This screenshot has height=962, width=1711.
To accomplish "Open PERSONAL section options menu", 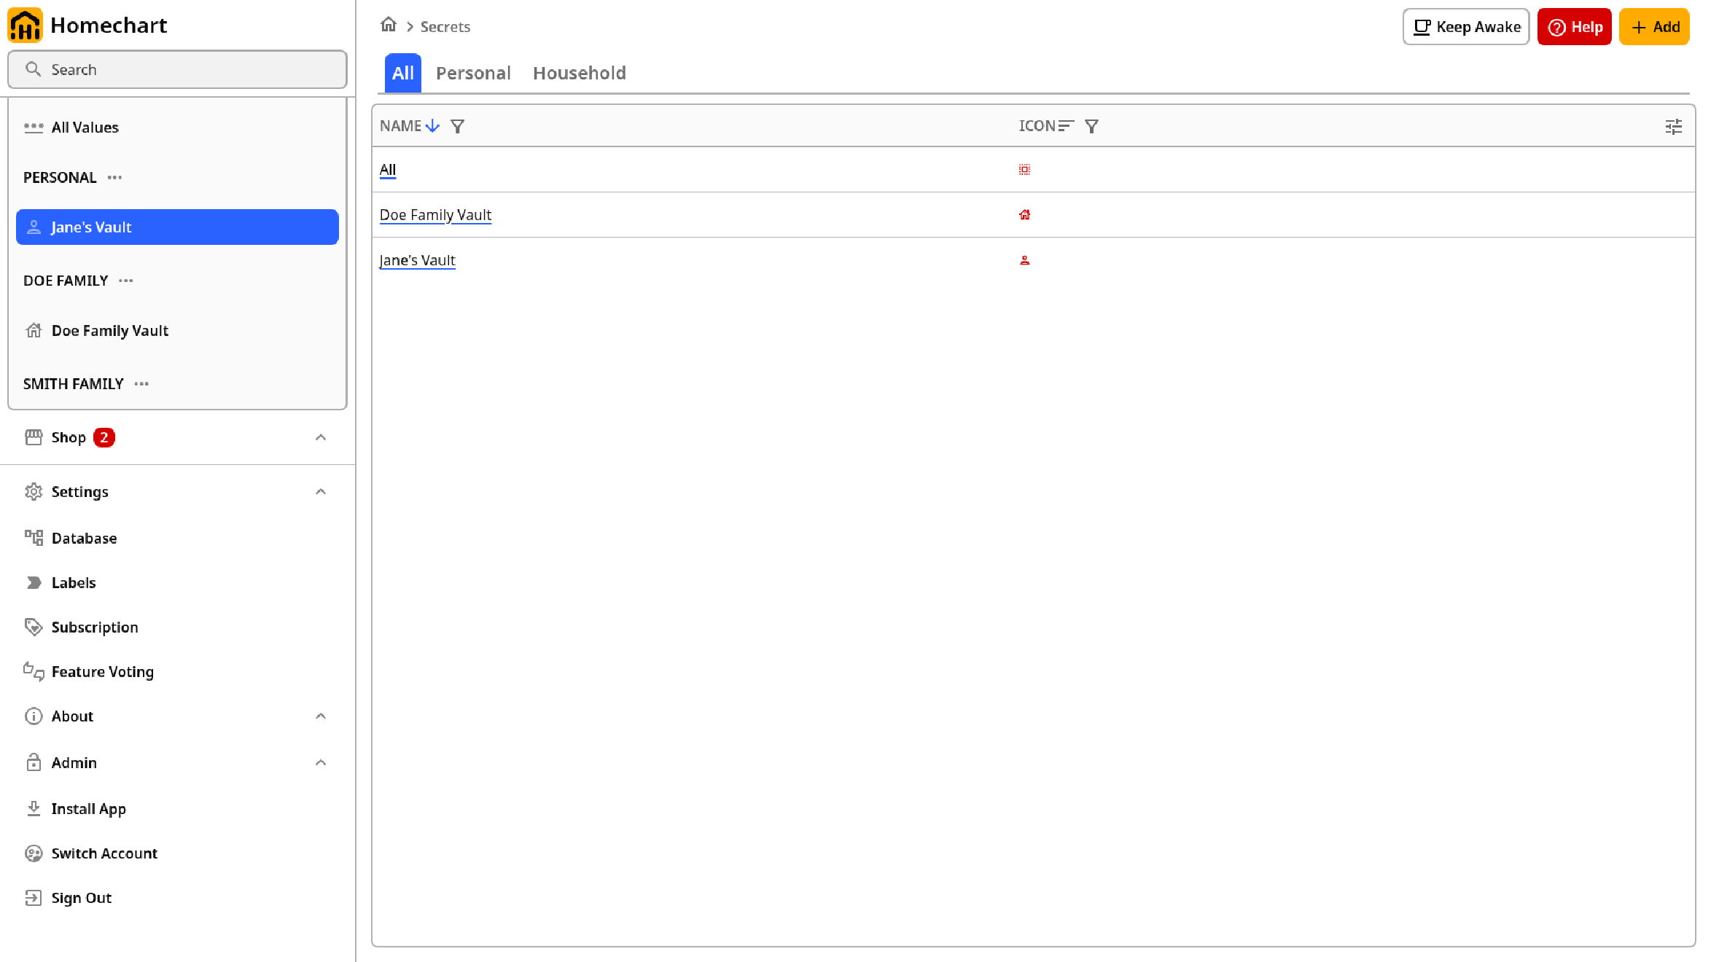I will coord(114,177).
